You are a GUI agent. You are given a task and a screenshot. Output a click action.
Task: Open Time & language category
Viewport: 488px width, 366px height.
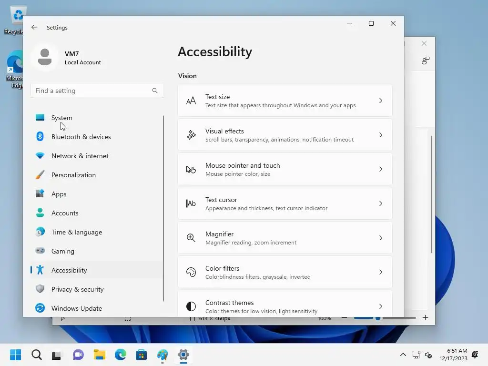[97, 232]
